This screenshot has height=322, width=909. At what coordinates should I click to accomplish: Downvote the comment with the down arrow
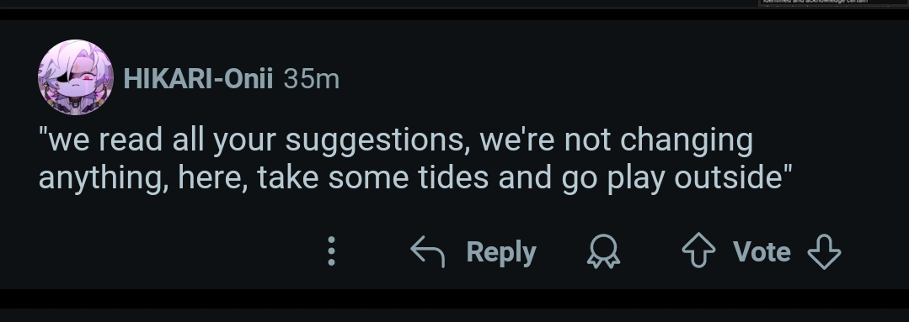coord(824,251)
